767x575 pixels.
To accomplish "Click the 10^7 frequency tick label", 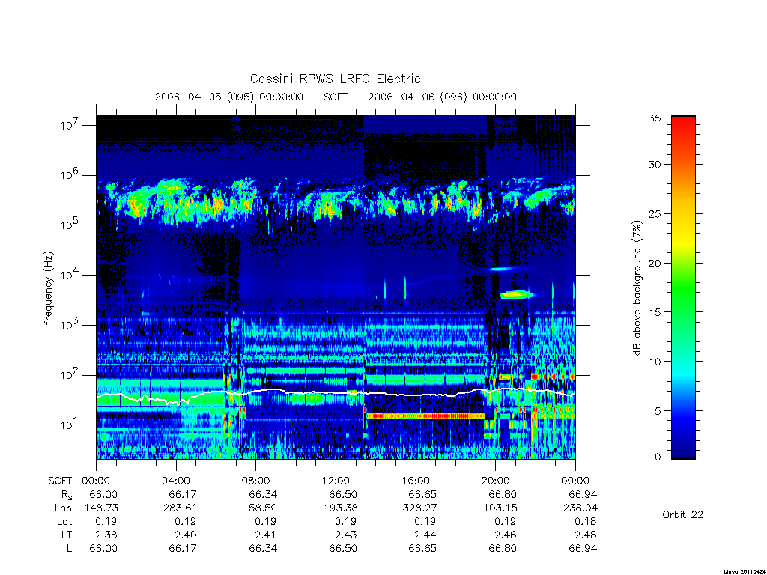I will pos(70,125).
